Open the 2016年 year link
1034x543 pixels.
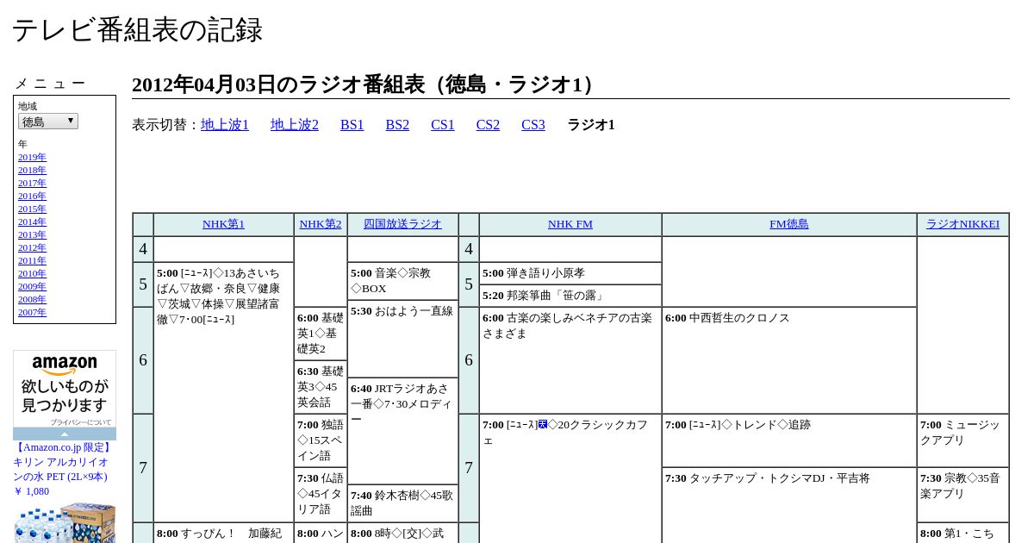click(32, 196)
